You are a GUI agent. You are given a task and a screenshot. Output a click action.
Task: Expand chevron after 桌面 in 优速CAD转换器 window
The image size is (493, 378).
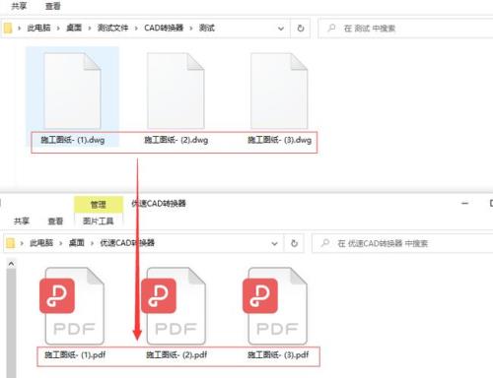point(92,243)
